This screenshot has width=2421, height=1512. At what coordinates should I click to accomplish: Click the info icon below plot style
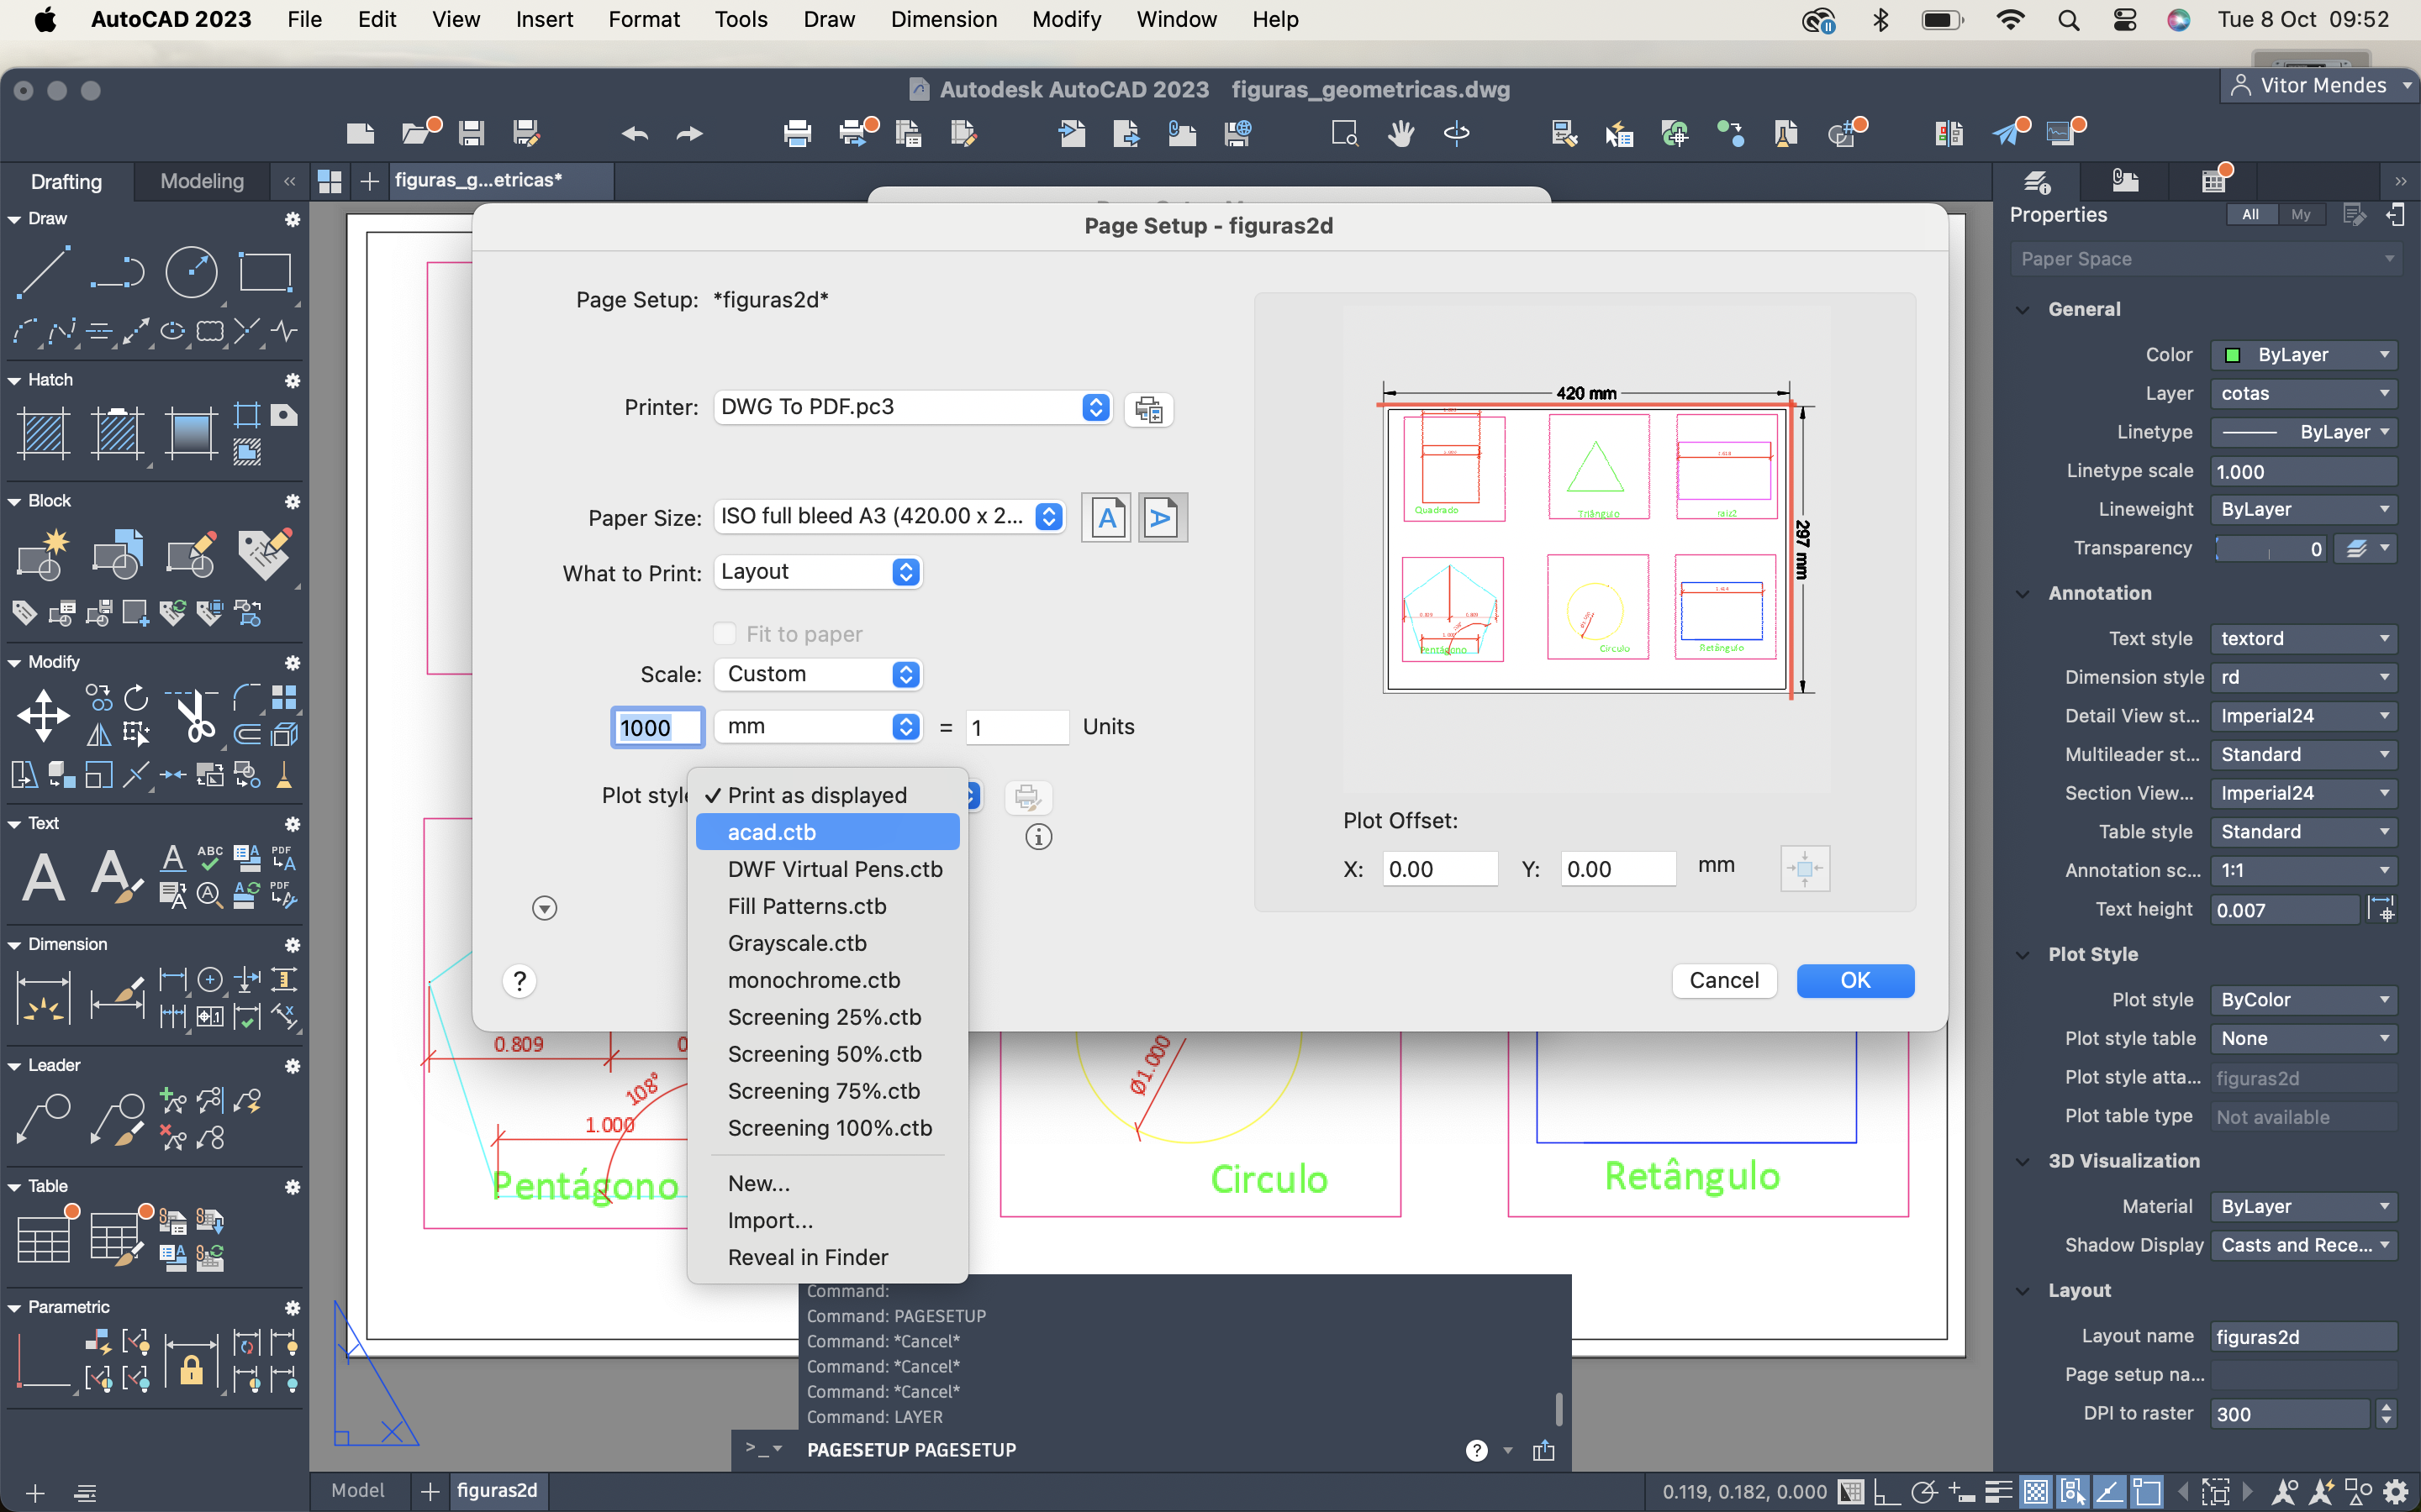(1038, 837)
